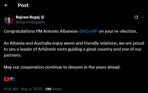Click the Grok explain-post icon
Screen dimensions: 148x93
(136, 17)
